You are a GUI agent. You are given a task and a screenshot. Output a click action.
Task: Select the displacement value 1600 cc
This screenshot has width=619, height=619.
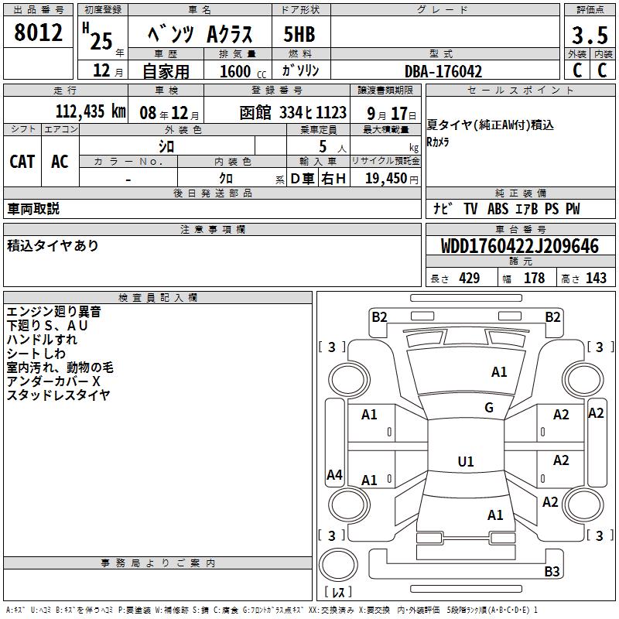coord(243,72)
